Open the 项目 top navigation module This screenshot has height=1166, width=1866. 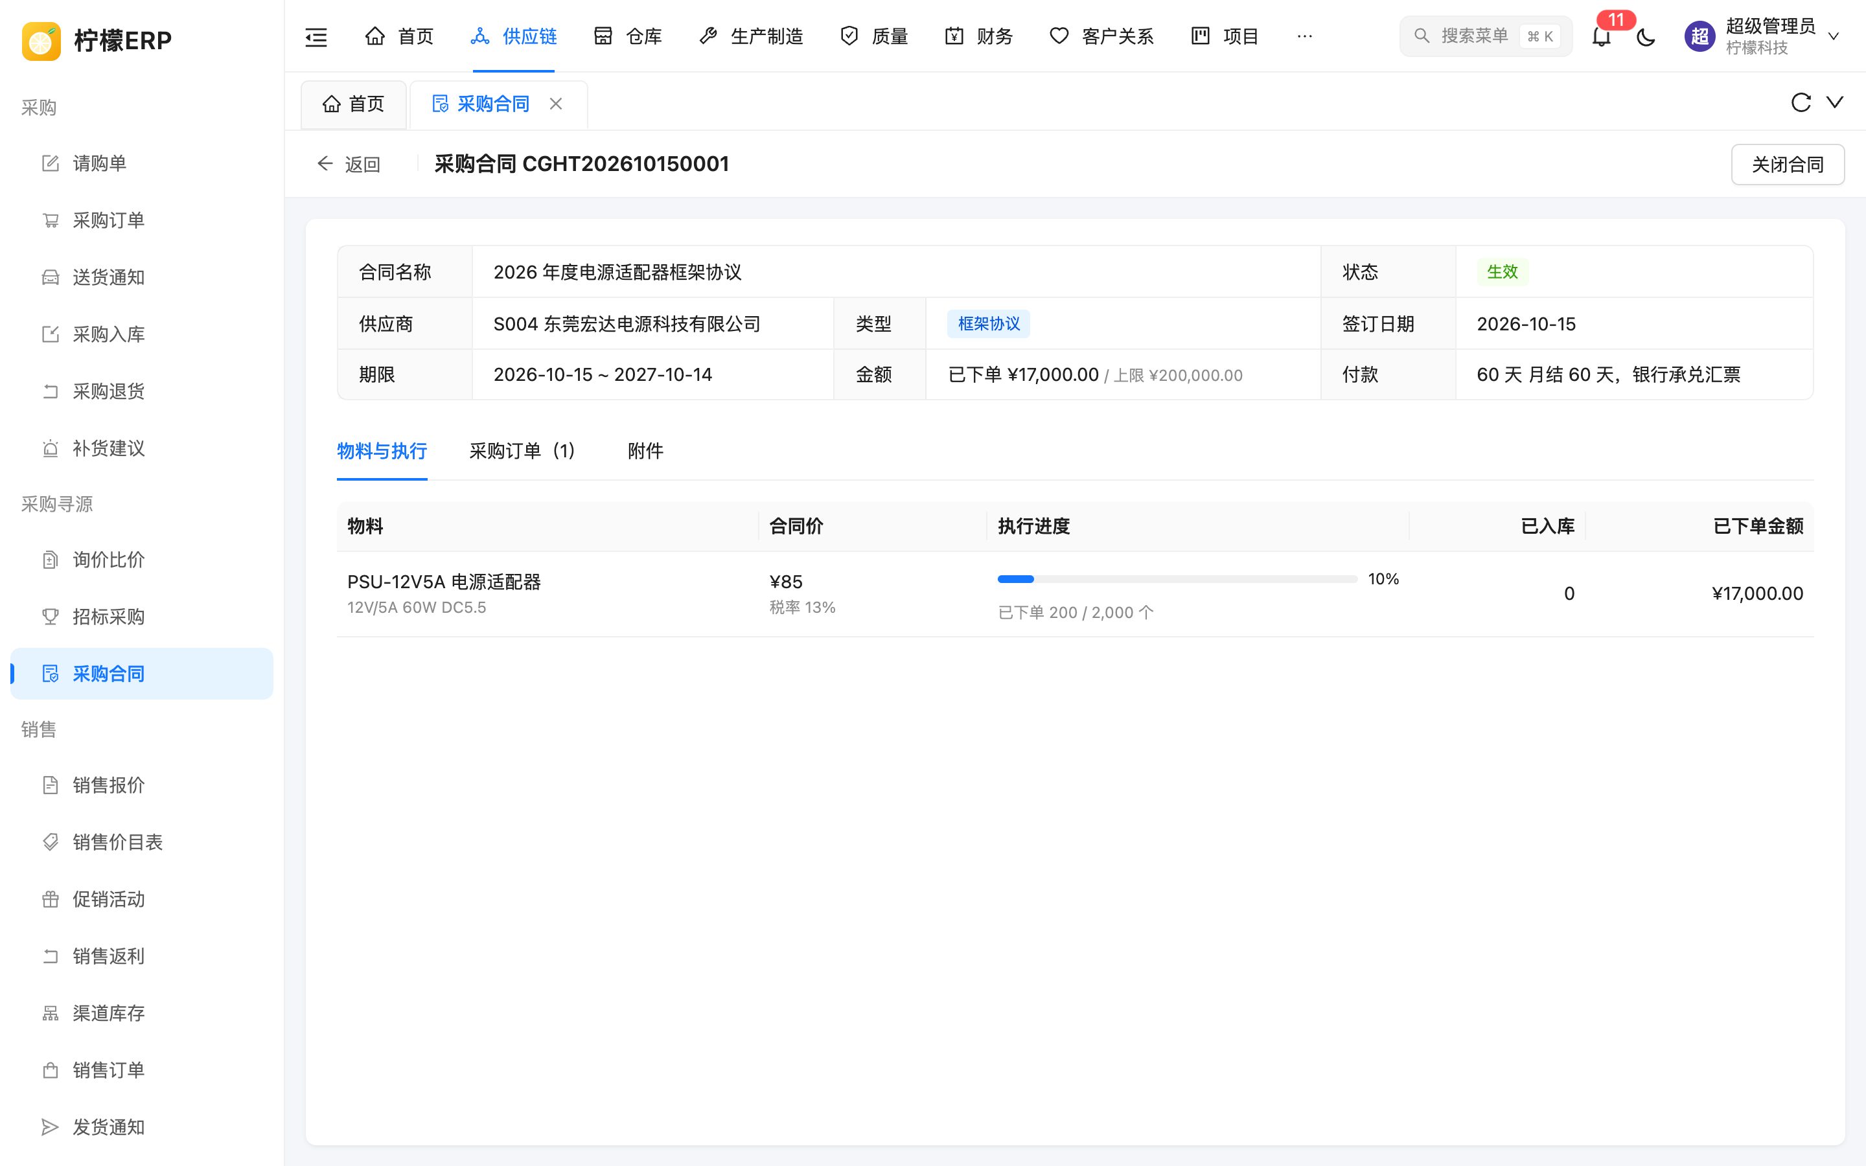1225,36
